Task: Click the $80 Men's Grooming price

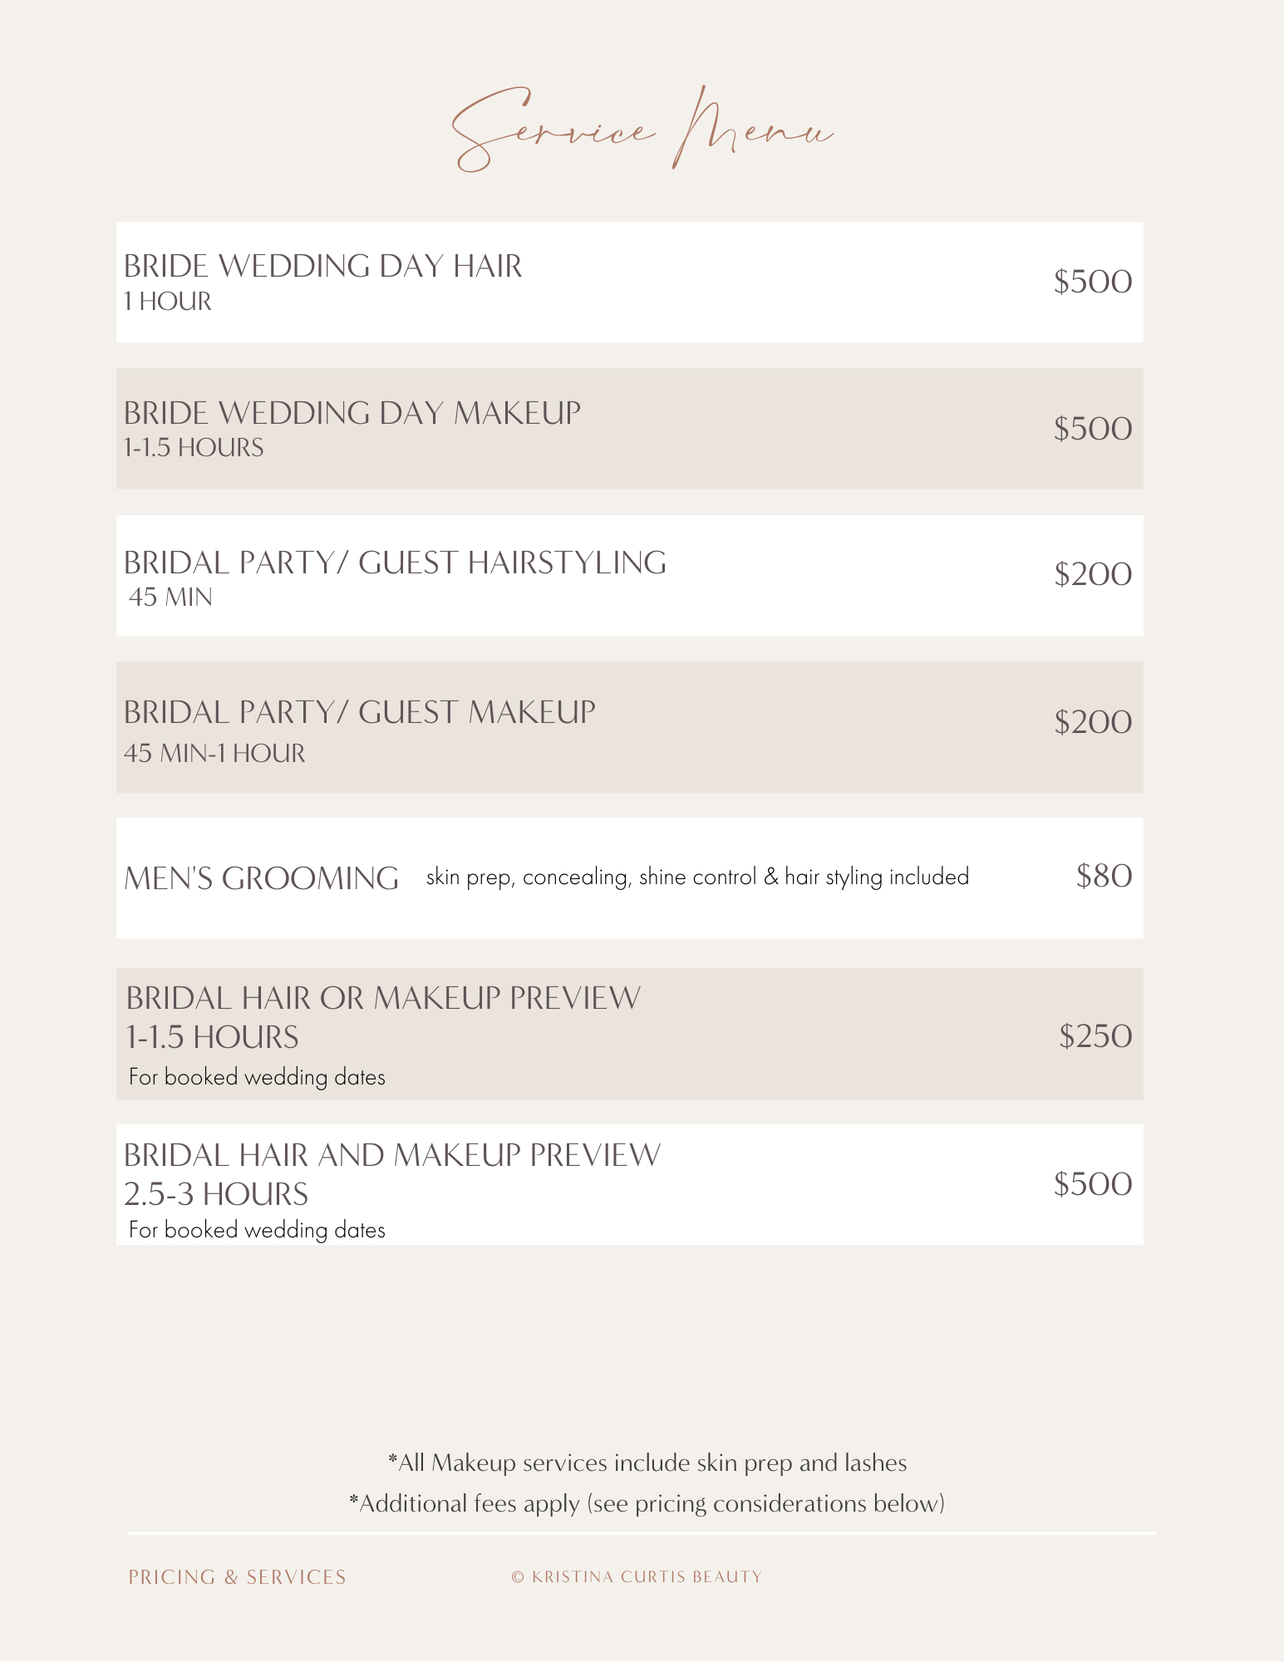Action: pos(1104,876)
